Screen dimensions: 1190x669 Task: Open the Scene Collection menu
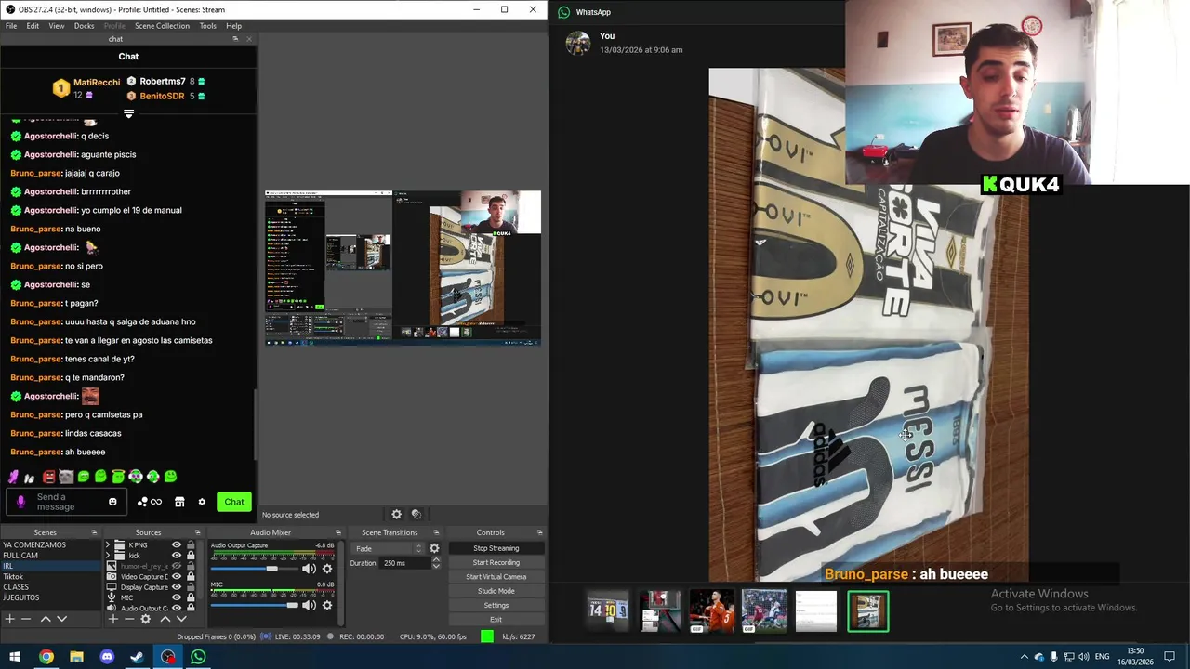(162, 26)
